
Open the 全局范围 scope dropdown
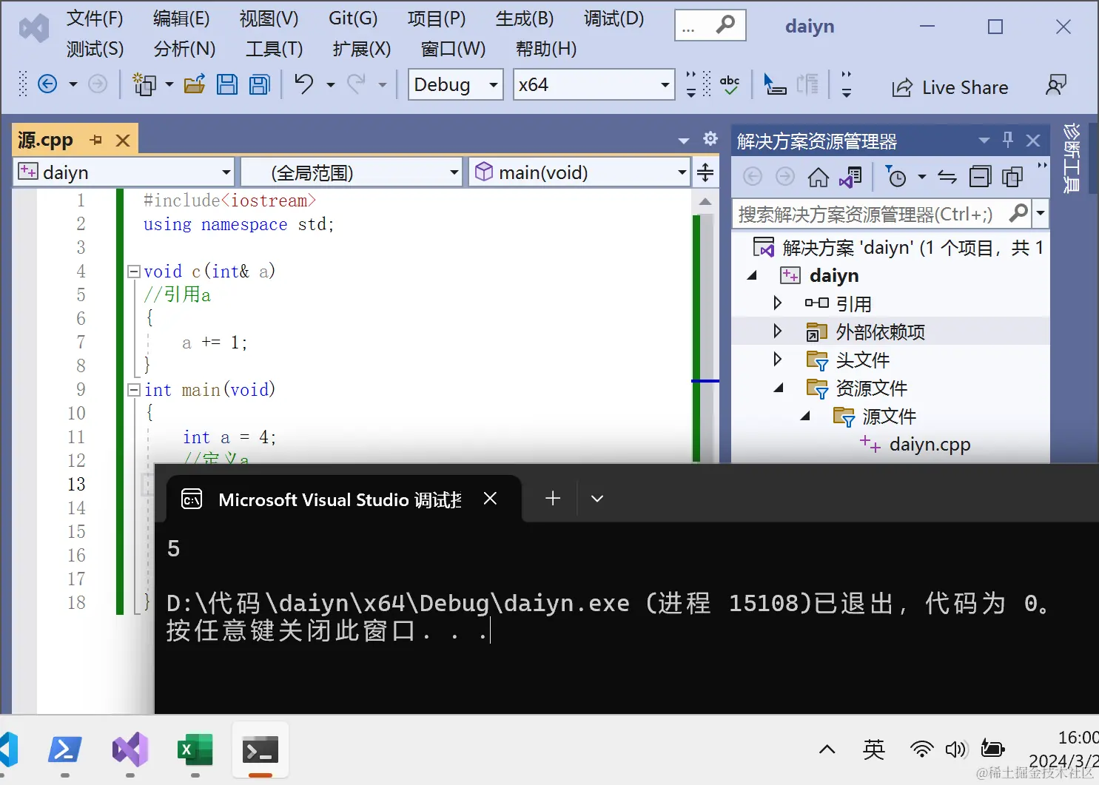pos(352,172)
